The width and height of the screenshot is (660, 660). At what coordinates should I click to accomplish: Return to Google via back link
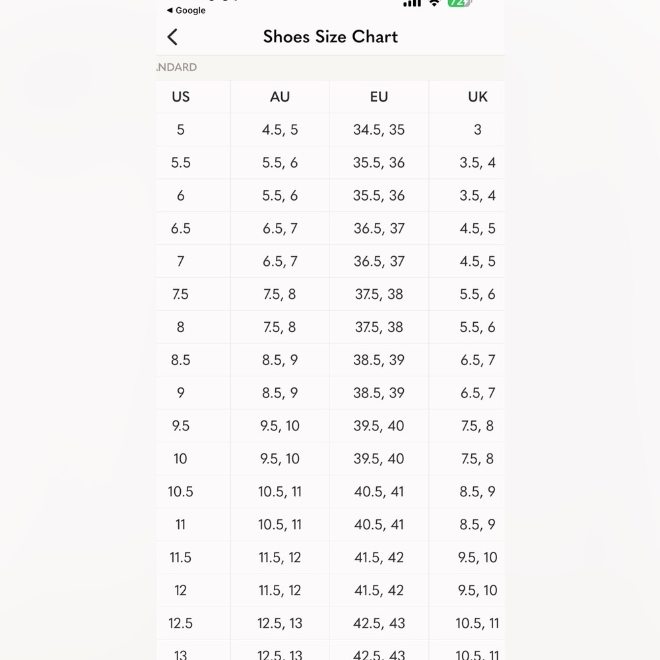(187, 11)
